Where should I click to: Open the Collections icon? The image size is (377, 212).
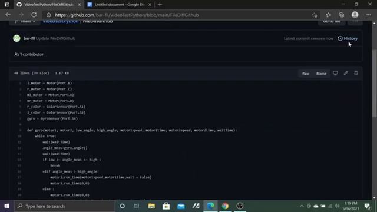pos(342,15)
